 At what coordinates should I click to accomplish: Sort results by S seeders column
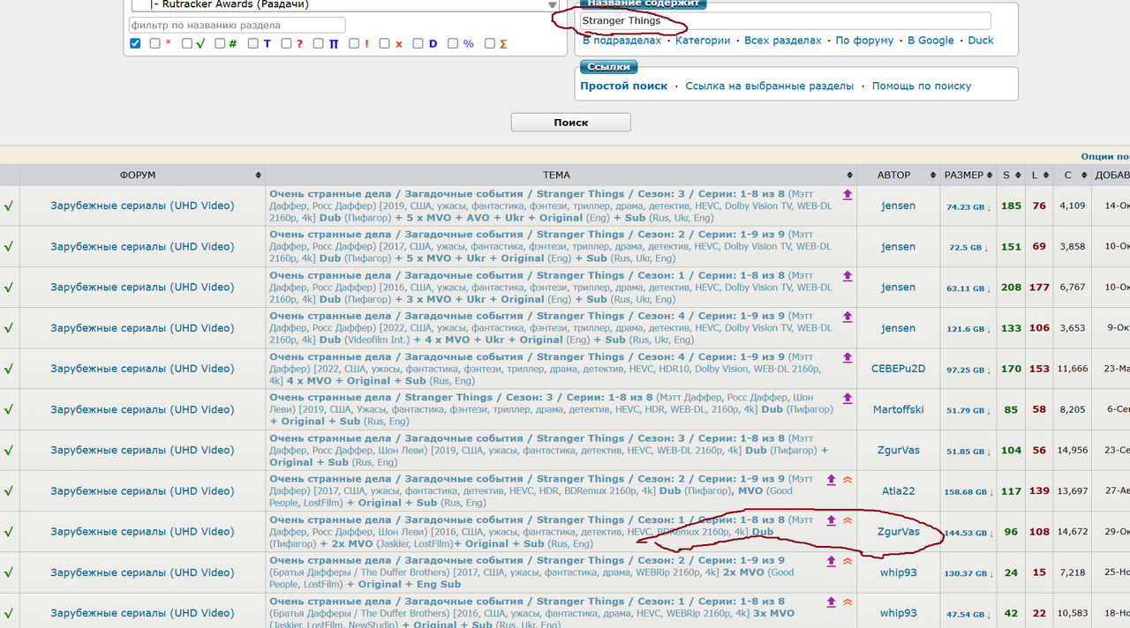point(1012,175)
